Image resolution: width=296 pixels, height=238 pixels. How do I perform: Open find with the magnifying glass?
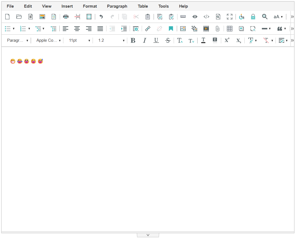point(265,17)
